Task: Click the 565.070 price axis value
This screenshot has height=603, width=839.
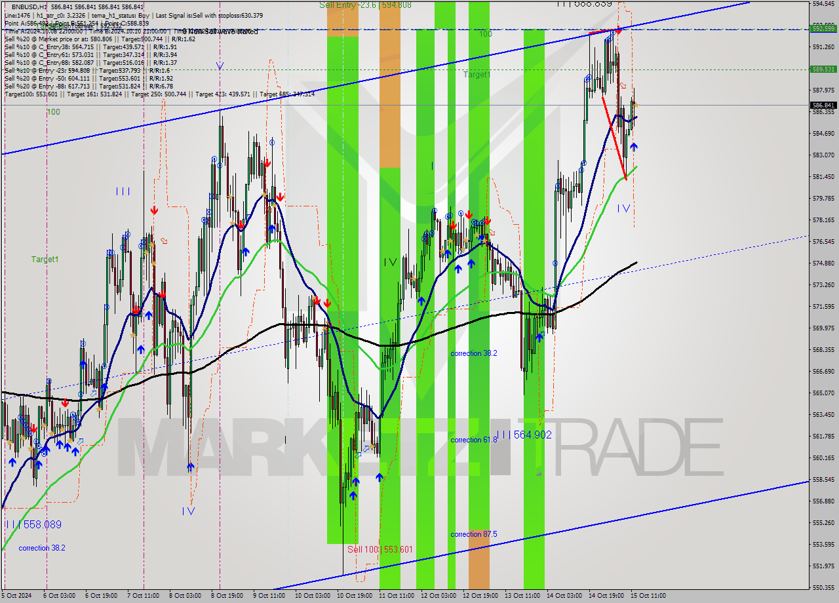Action: tap(823, 393)
